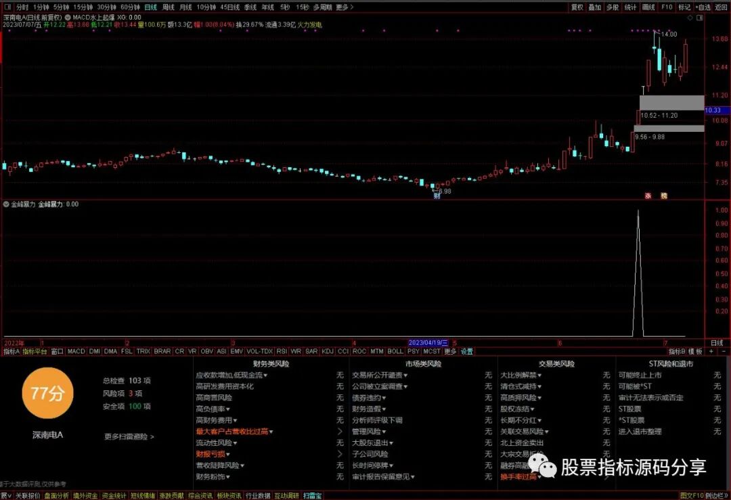Click the panel layout icon beside 分时

pos(7,7)
